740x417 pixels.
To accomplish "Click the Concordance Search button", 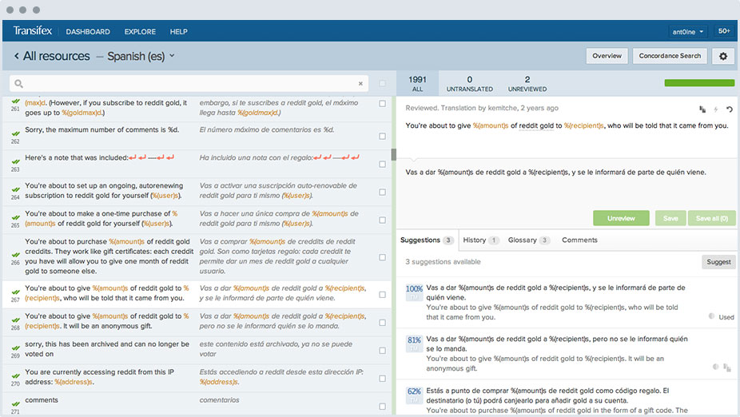I will (670, 56).
